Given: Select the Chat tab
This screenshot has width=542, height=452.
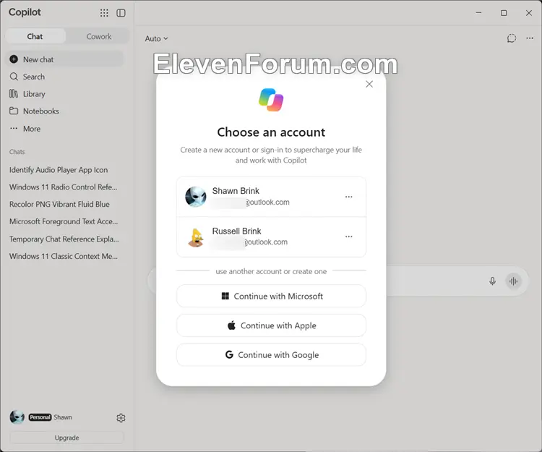Looking at the screenshot, I should coord(35,37).
